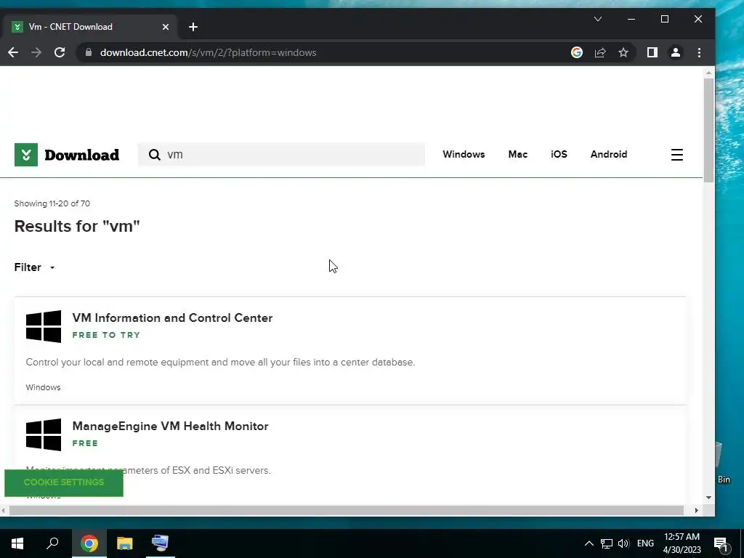Open the notification center
Screen dimensions: 744x558
coord(721,544)
